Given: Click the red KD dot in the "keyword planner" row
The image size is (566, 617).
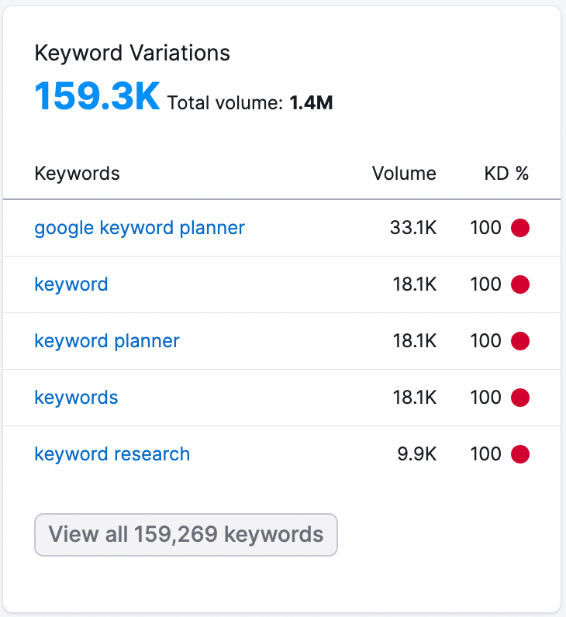Looking at the screenshot, I should point(520,341).
